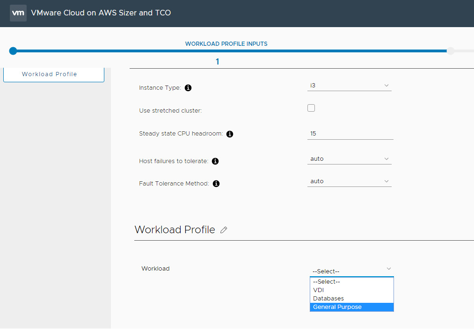
Task: Click the Steady state CPU headroom field
Action: [x=350, y=134]
